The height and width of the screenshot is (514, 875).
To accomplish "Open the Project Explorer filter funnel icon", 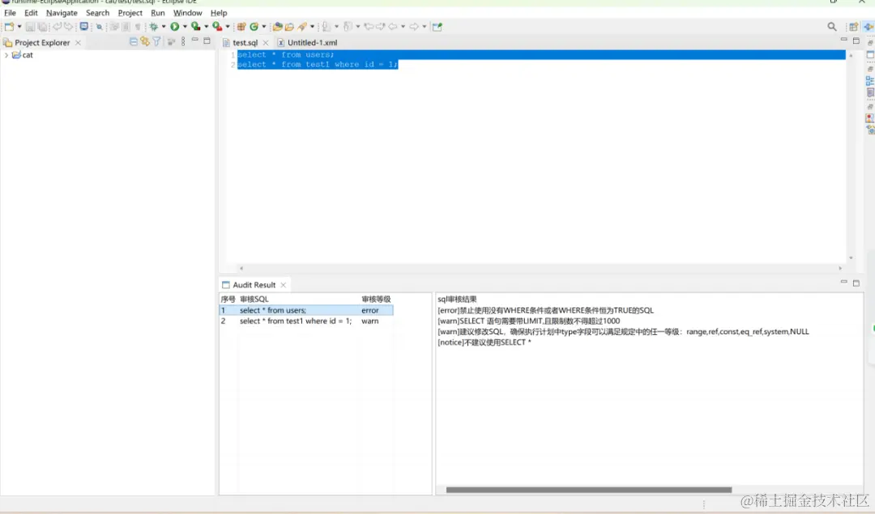I will [157, 41].
